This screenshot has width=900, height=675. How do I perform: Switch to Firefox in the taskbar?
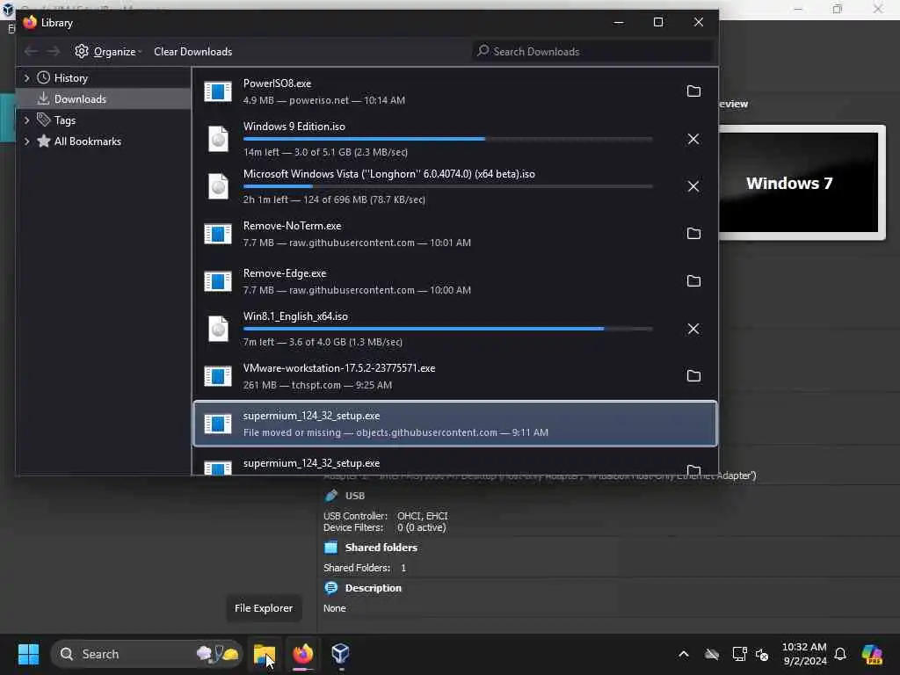[x=303, y=654]
